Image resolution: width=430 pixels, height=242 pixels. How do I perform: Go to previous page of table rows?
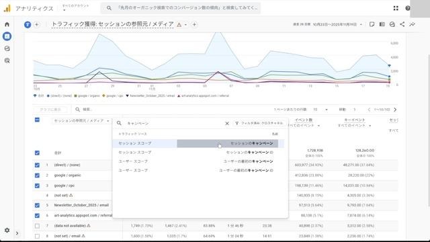pyautogui.click(x=369, y=110)
